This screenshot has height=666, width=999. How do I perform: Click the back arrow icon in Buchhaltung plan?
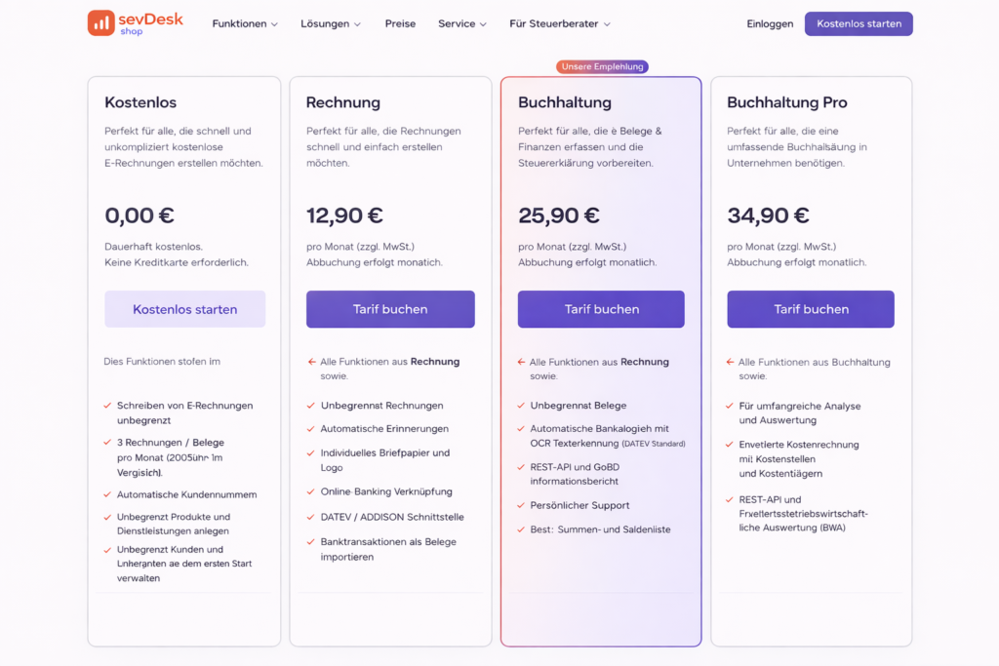click(522, 362)
